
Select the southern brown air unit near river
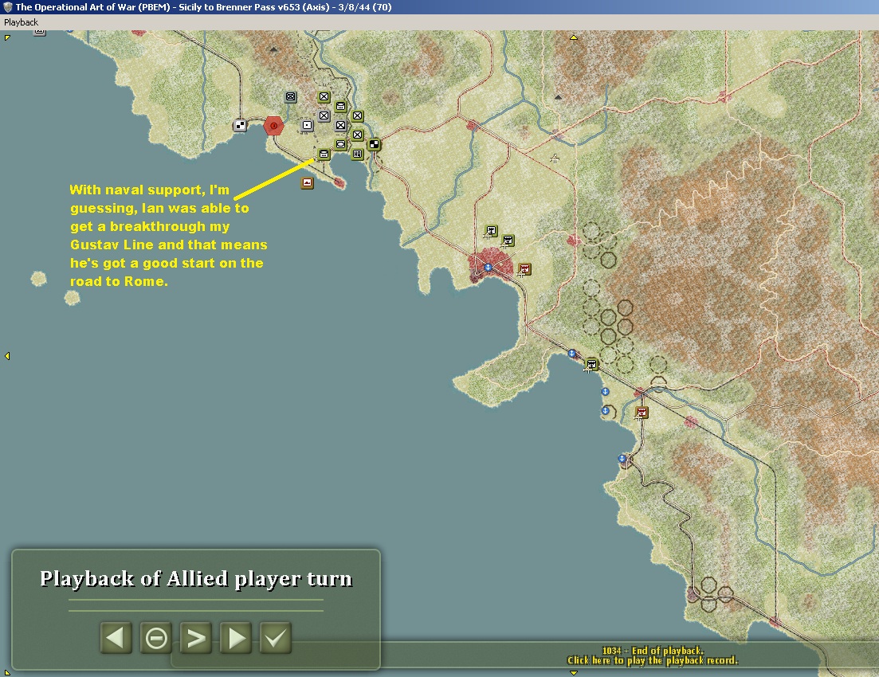pyautogui.click(x=642, y=413)
